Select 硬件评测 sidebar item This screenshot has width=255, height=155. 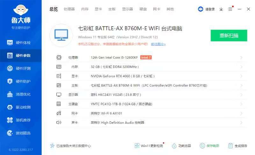[x=20, y=68]
